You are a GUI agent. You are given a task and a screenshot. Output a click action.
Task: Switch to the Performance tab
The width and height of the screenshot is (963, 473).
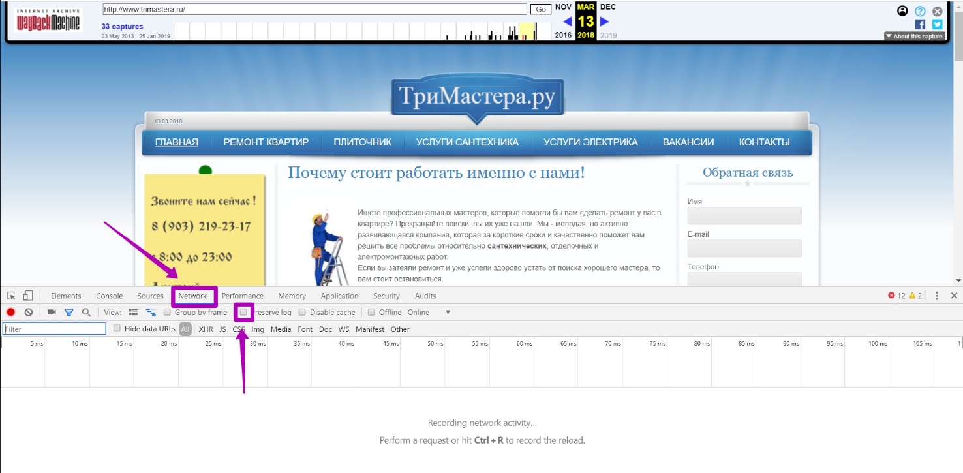(243, 296)
